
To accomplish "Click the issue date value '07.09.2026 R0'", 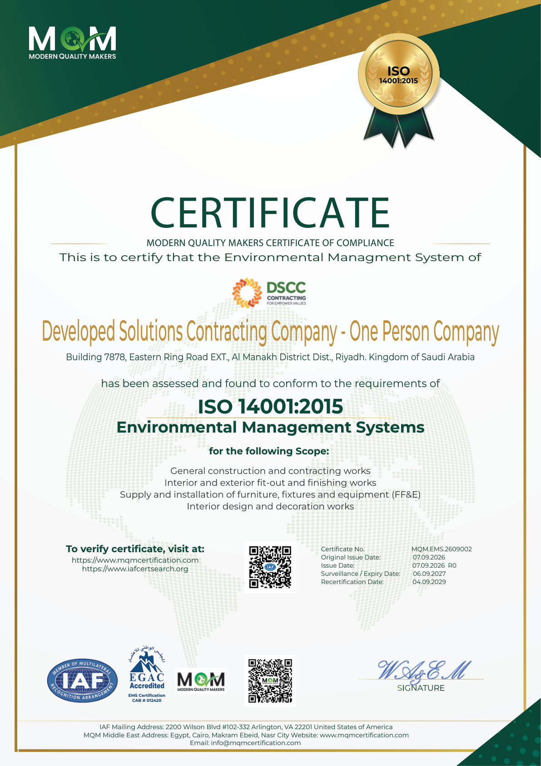I will click(x=434, y=565).
